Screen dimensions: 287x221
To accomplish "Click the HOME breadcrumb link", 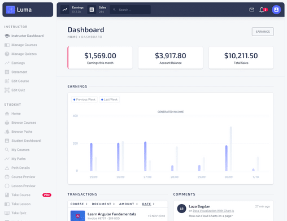I will [72, 37].
